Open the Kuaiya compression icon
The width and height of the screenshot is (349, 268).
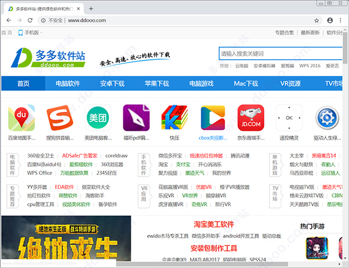174,117
